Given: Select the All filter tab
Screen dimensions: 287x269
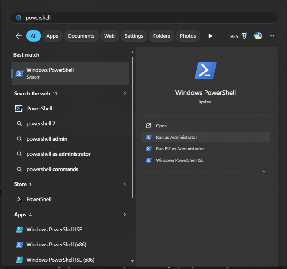Looking at the screenshot, I should pyautogui.click(x=33, y=36).
